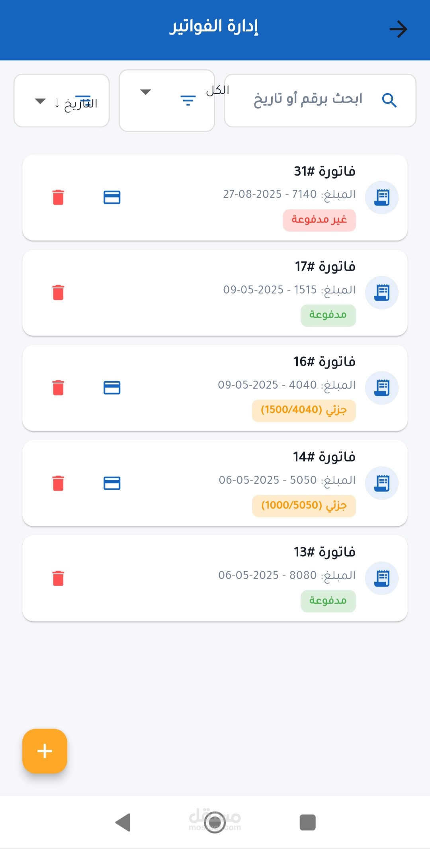Click trash icon for invoice #13
The image size is (430, 849).
click(58, 578)
